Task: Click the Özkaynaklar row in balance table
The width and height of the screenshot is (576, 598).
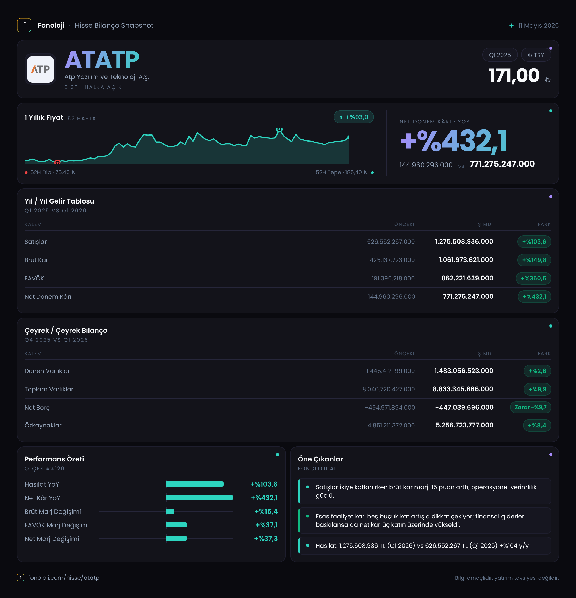Action: [288, 425]
